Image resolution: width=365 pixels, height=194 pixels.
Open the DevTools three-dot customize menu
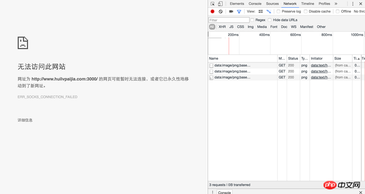[353, 4]
